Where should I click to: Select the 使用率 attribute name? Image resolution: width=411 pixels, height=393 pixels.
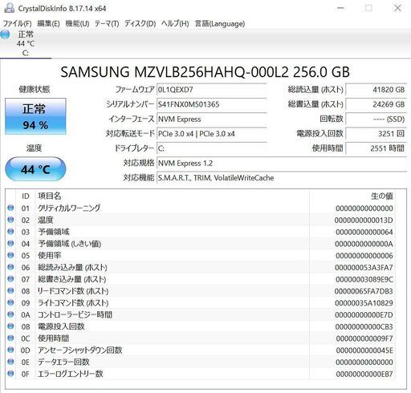point(50,255)
